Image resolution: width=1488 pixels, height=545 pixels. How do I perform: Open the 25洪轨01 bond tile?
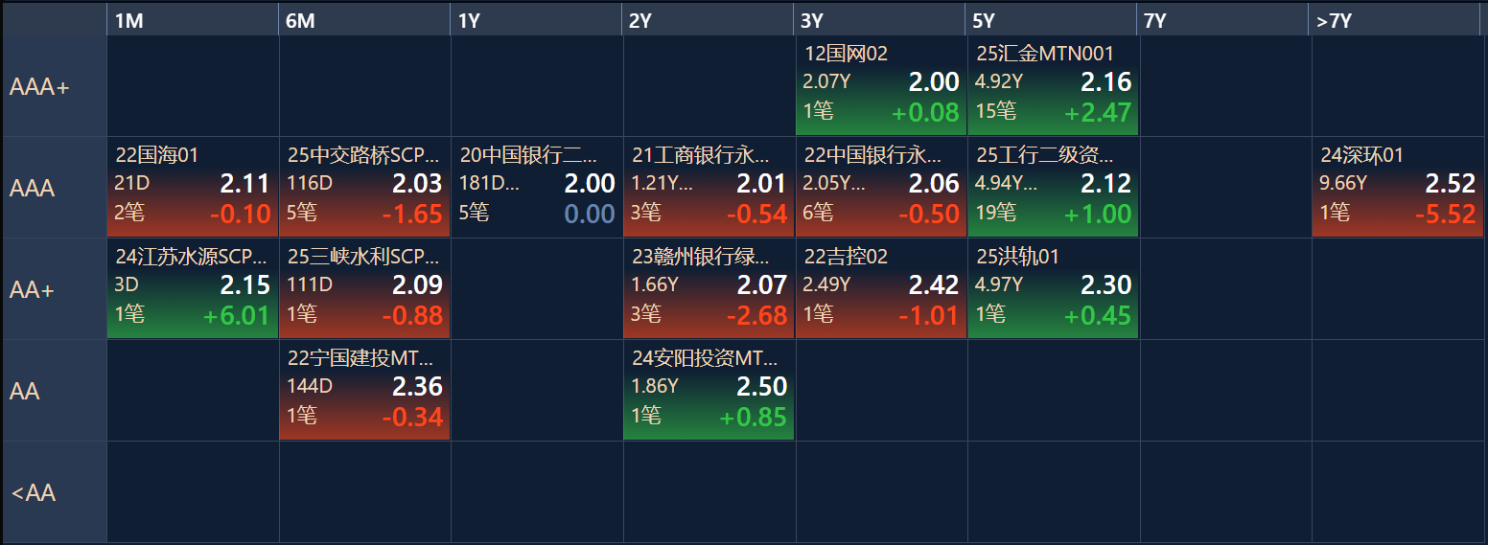(x=1053, y=289)
